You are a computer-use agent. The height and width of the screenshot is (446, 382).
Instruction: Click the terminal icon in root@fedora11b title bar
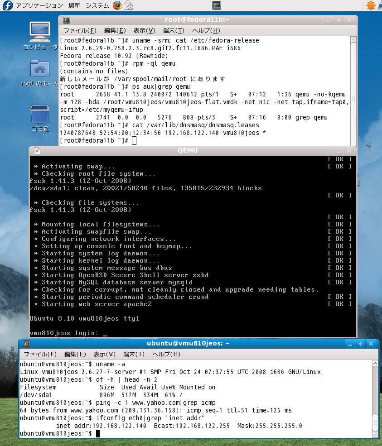[x=67, y=20]
